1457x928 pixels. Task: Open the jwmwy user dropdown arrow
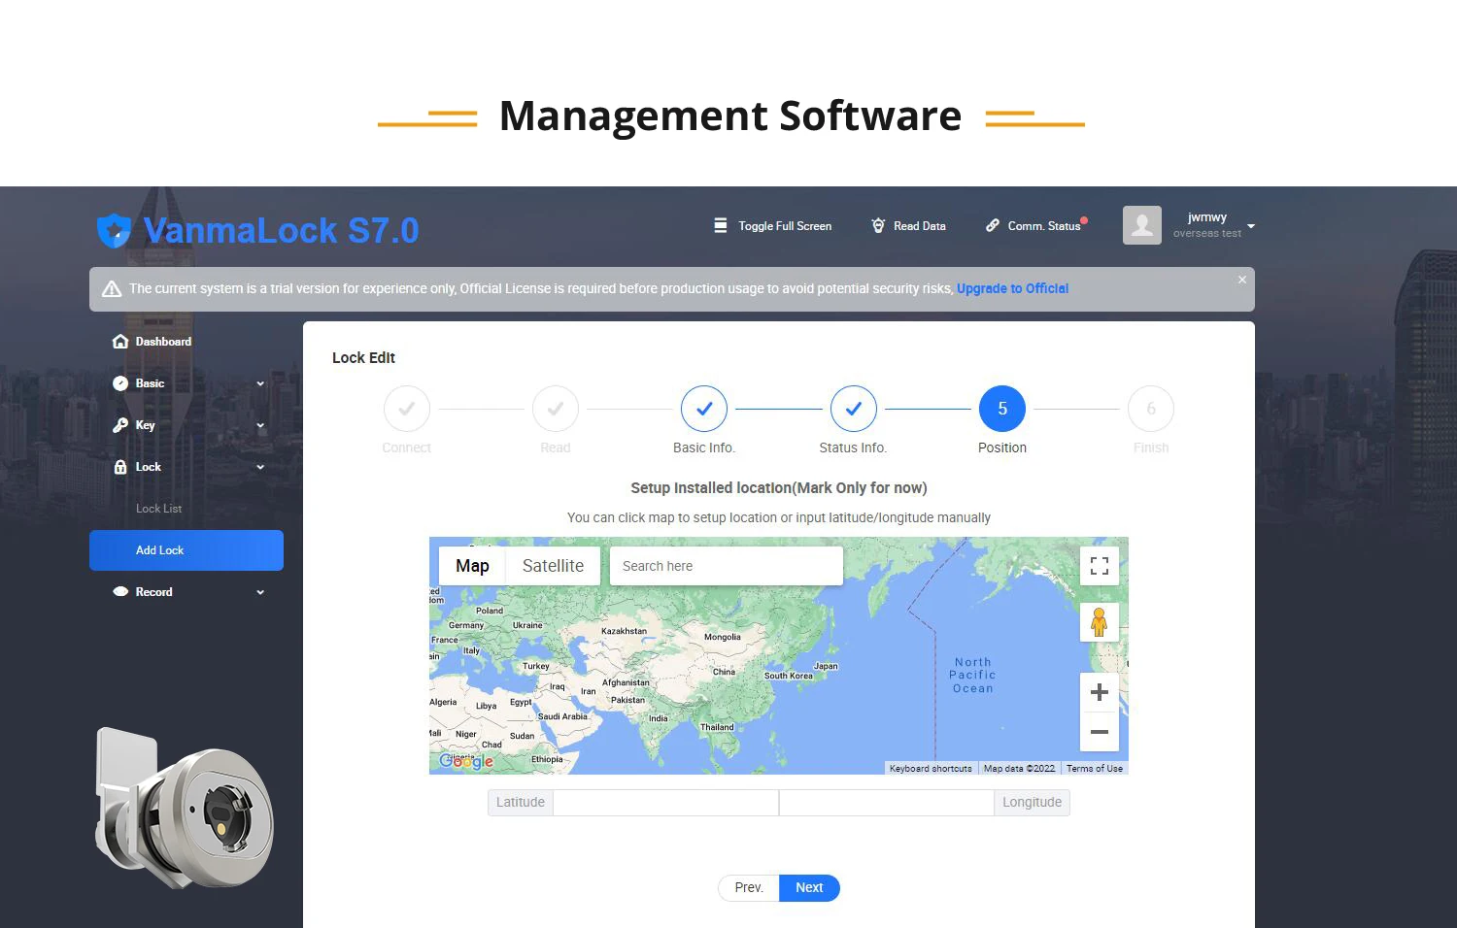click(1251, 226)
